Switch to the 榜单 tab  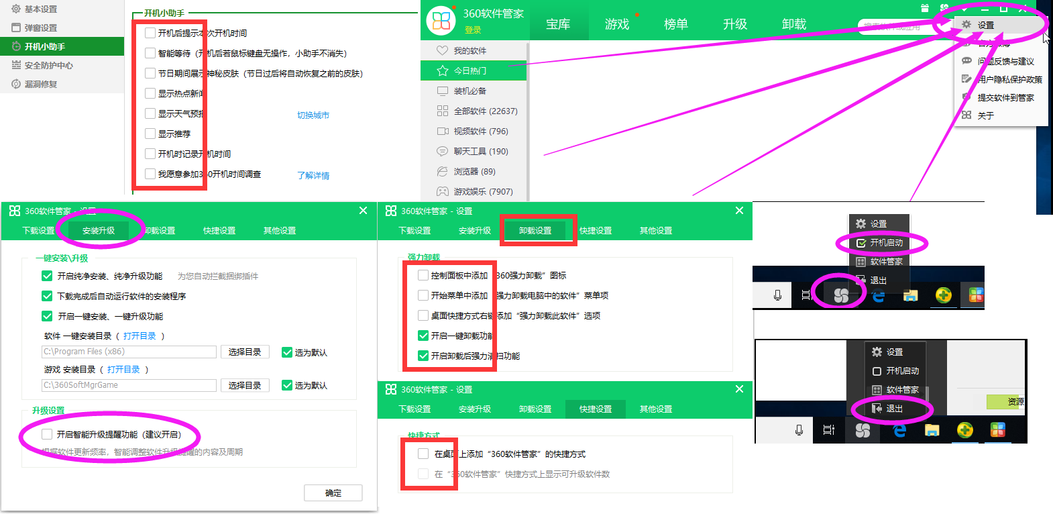(x=675, y=24)
